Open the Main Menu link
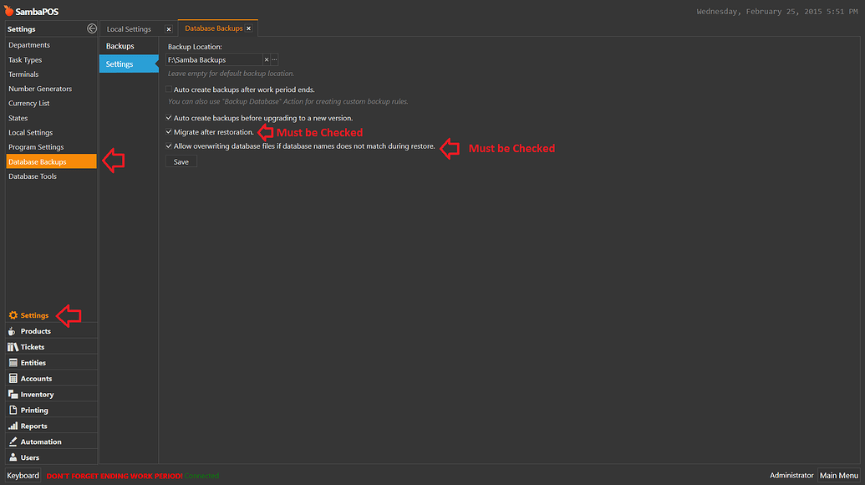 838,475
